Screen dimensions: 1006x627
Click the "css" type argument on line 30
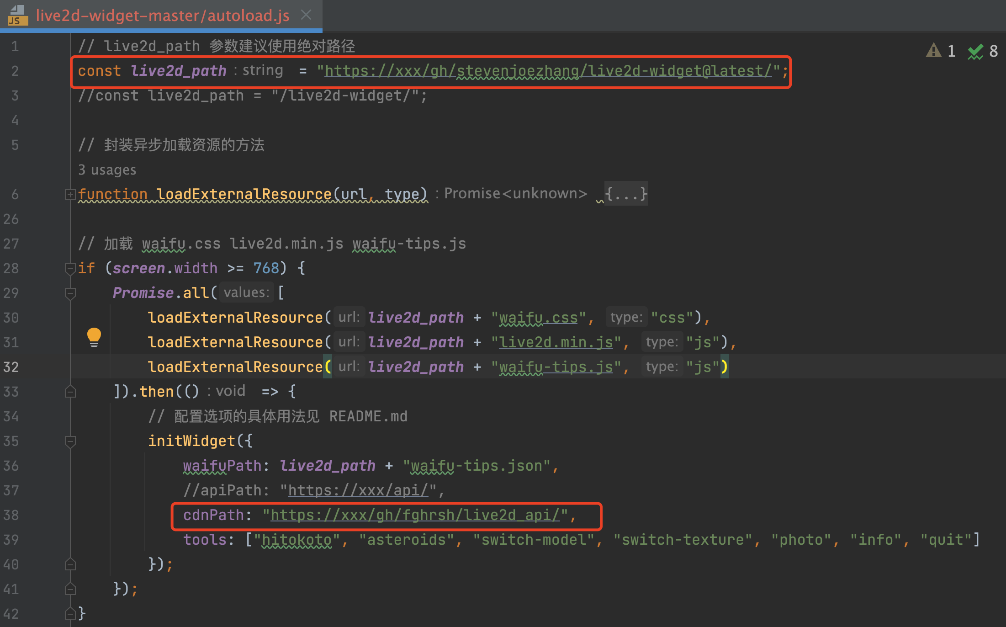pyautogui.click(x=672, y=318)
